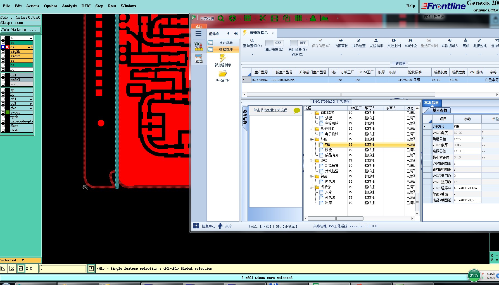499x285 pixels.
Task: Check the 'ts' layer checkbox
Action: click(x=3, y=43)
